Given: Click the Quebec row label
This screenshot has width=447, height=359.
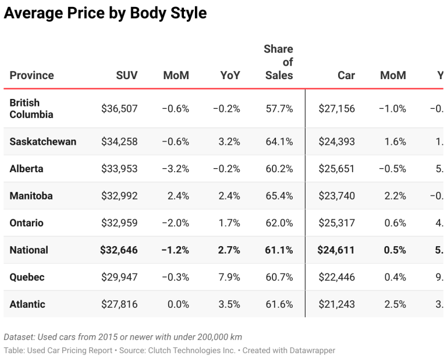Looking at the screenshot, I should point(27,278).
